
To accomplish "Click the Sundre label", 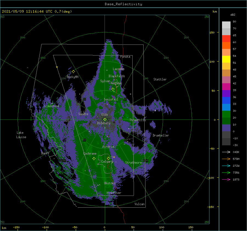I will coord(83,114).
